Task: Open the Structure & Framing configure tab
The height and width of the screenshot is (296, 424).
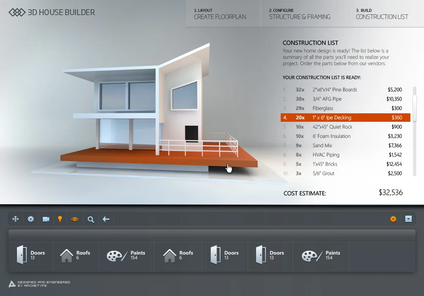Action: 300,14
